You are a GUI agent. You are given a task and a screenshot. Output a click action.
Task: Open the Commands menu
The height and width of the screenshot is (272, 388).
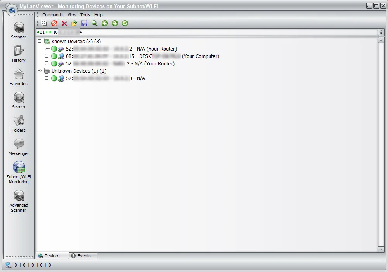coord(52,15)
